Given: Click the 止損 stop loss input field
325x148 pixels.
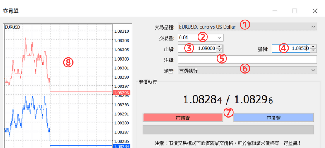Looking at the screenshot, I should (x=197, y=49).
